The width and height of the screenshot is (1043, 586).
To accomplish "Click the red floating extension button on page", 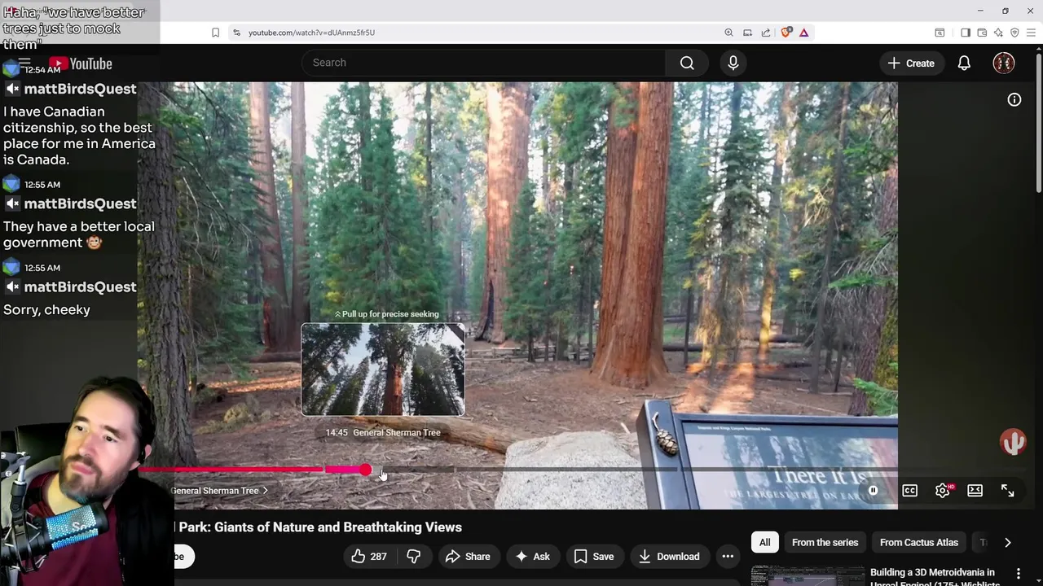I will pyautogui.click(x=1013, y=442).
